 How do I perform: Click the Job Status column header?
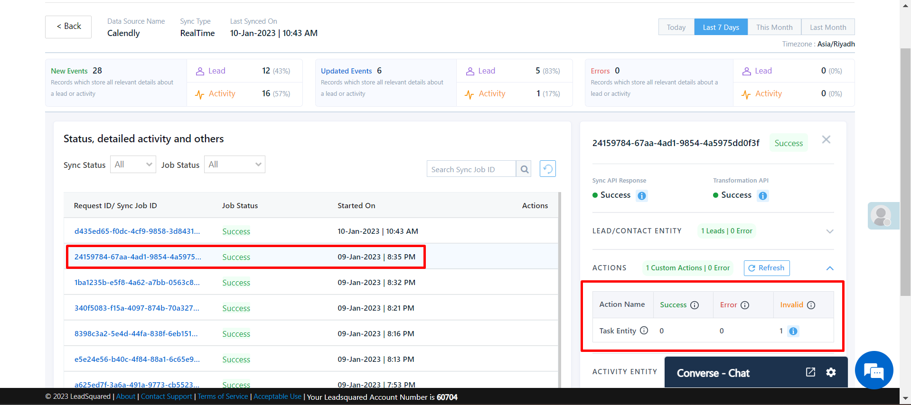pos(240,206)
